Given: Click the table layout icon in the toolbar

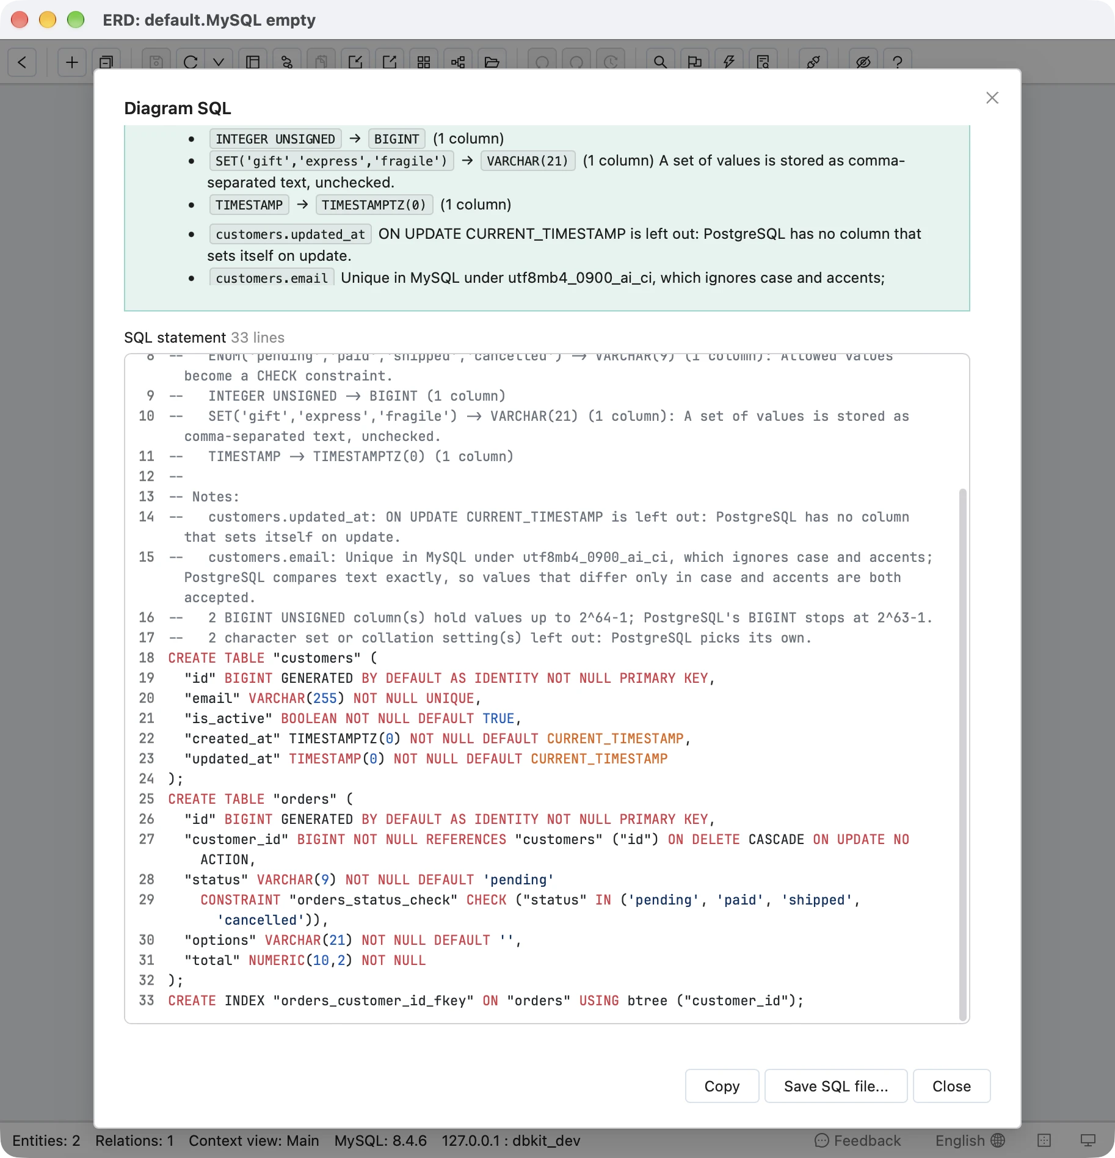Looking at the screenshot, I should pyautogui.click(x=253, y=62).
